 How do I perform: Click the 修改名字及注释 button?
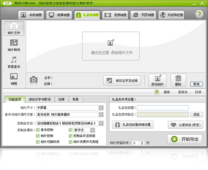coord(122,80)
